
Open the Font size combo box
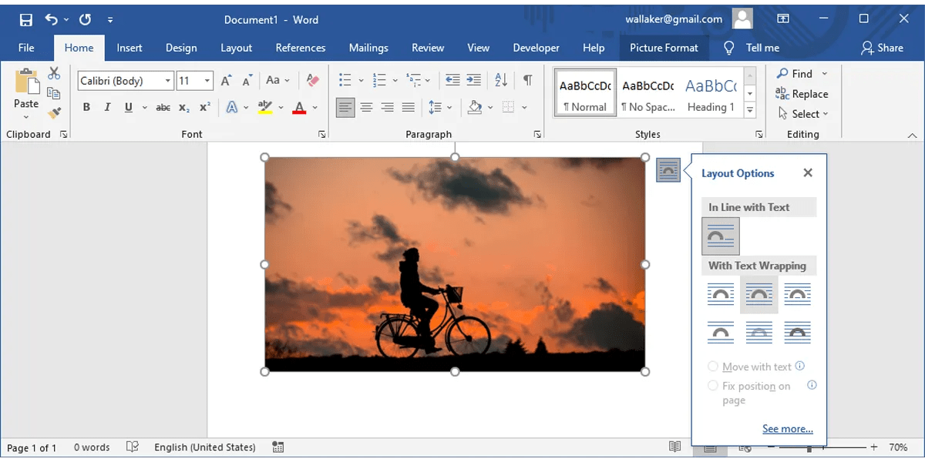click(195, 81)
